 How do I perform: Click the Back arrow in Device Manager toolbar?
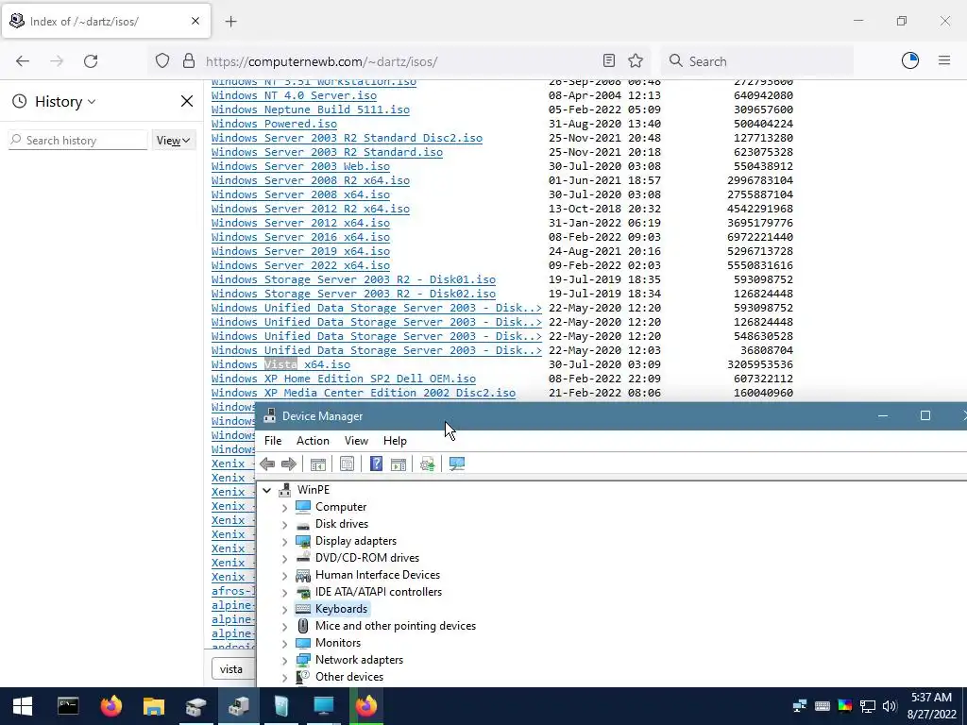coord(267,464)
